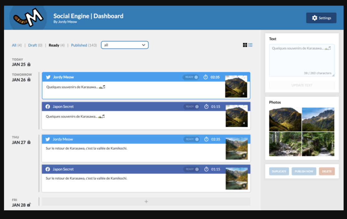Click the '38 / 260 characters' counter
The image size is (347, 219).
click(317, 73)
